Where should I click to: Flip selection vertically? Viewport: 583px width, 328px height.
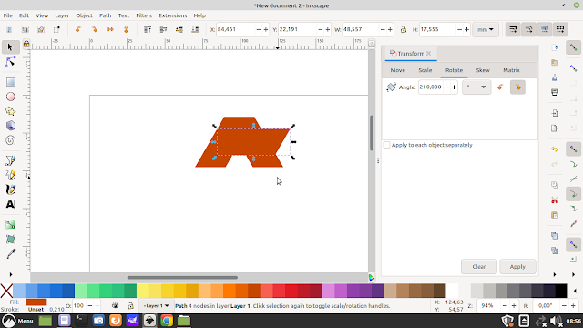[126, 29]
